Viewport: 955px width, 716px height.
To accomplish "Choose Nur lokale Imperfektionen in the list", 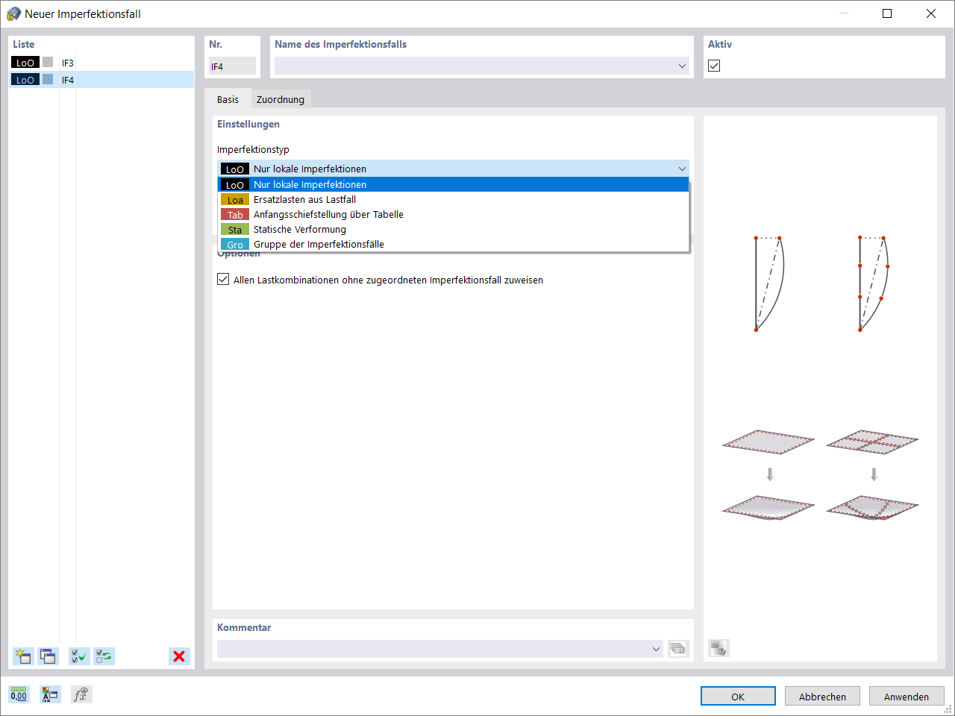I will pos(453,184).
